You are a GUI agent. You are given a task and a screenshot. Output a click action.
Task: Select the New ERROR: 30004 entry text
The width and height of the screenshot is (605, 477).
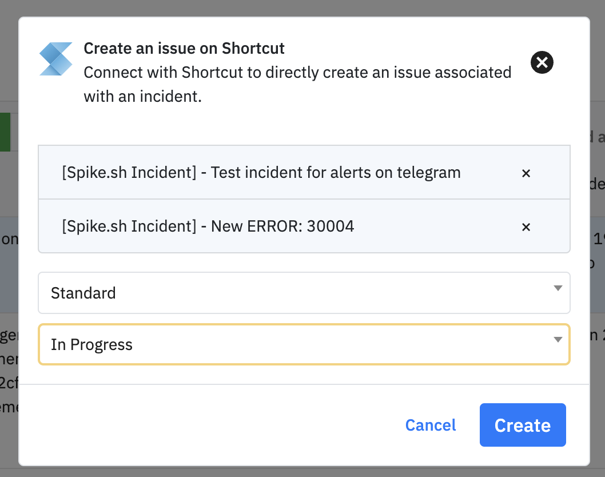point(208,226)
